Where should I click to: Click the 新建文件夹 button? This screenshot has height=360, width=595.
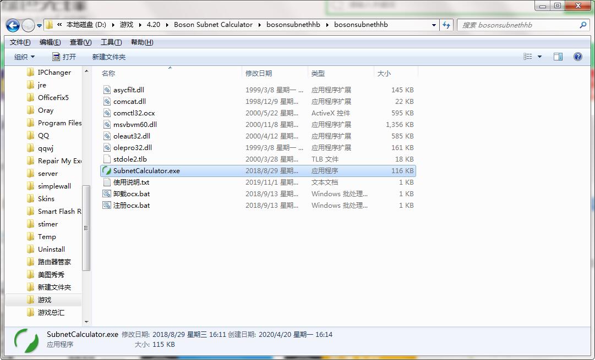point(108,57)
